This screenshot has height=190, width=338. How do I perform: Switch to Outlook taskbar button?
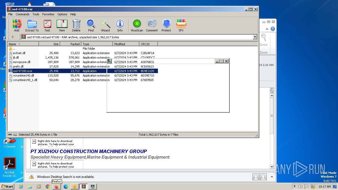[75, 187]
